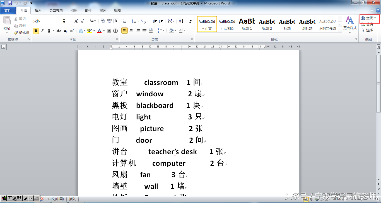The height and width of the screenshot is (203, 381).
Task: Click the word "classroom" in the document
Action: point(161,82)
